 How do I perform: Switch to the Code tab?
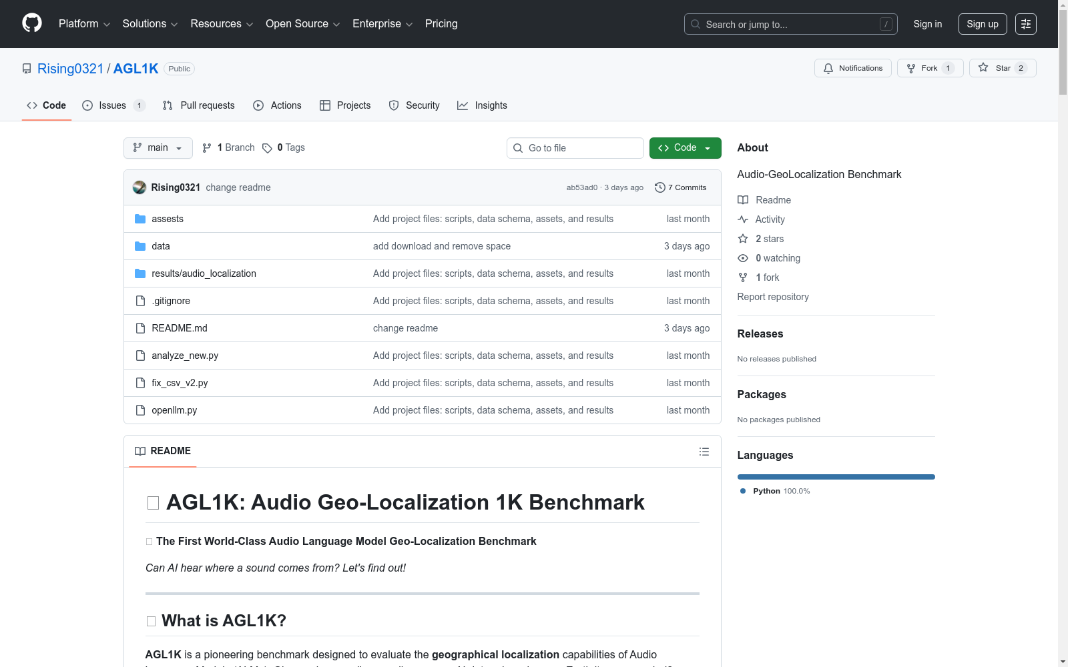click(47, 105)
